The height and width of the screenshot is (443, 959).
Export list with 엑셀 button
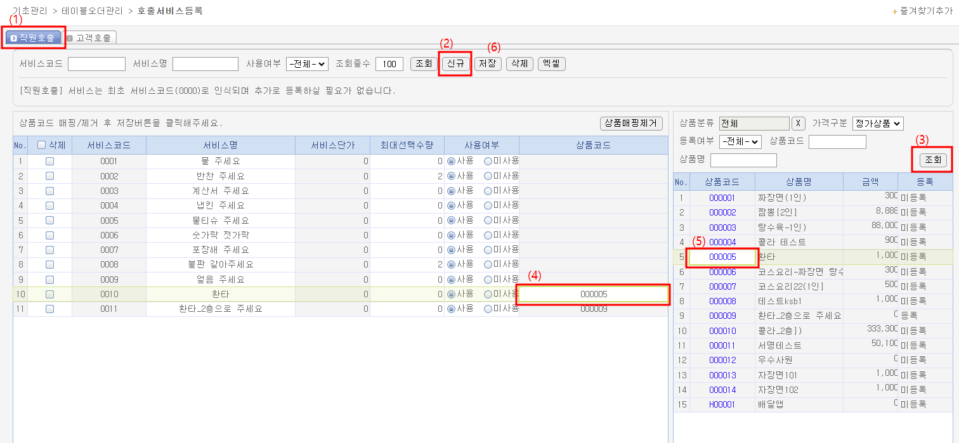551,63
